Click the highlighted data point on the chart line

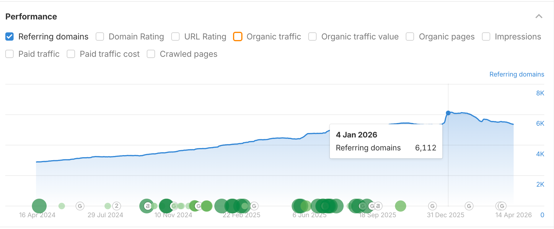448,113
